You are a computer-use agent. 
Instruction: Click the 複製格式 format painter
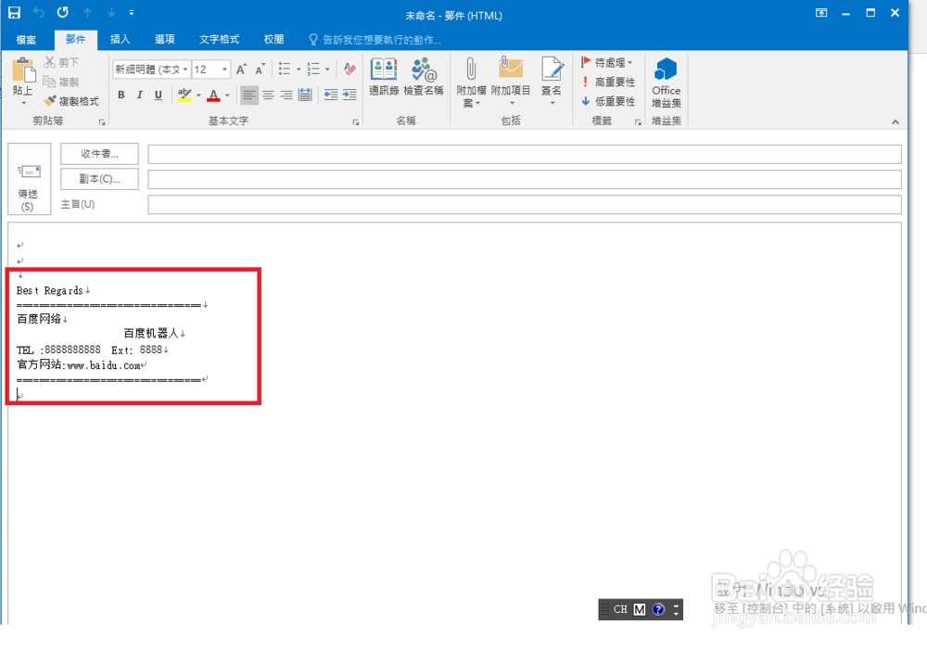point(70,100)
